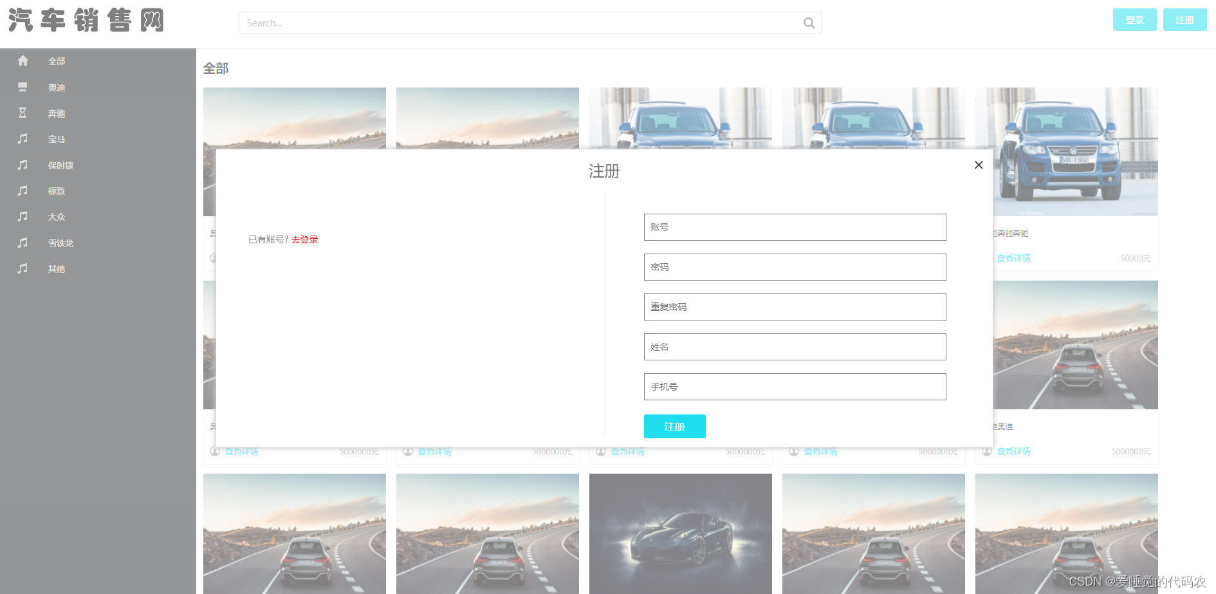Click the music note icon beside 标致
This screenshot has height=594, width=1216.
tap(23, 190)
